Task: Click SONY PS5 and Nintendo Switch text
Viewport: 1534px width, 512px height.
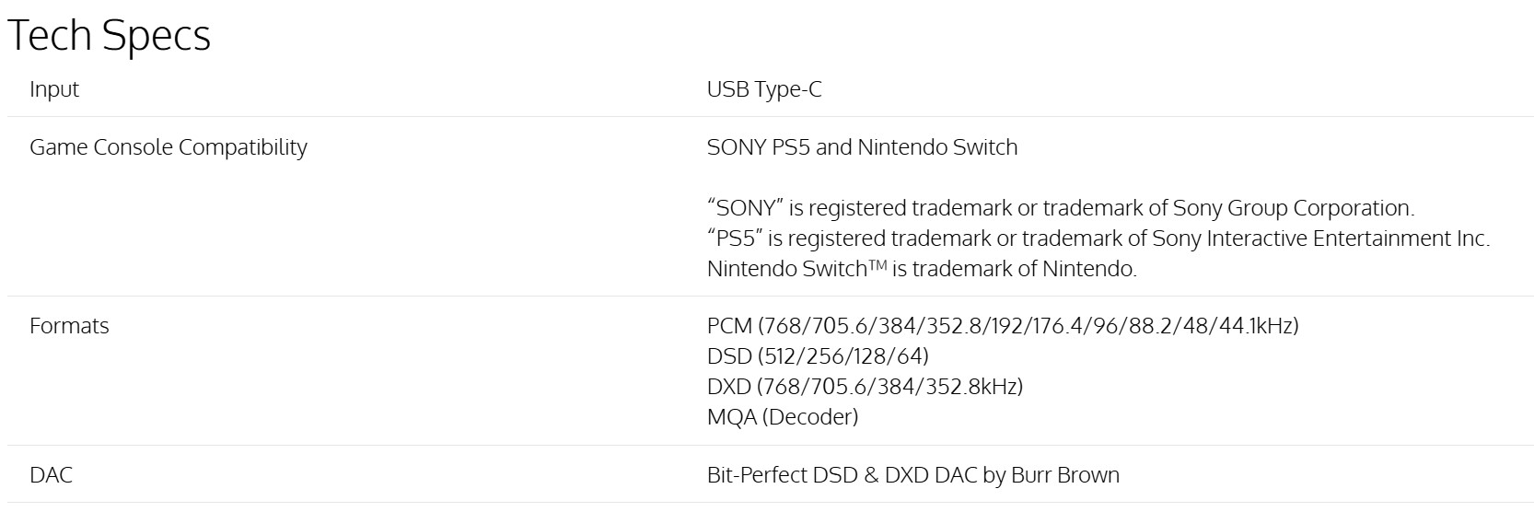Action: [x=862, y=147]
